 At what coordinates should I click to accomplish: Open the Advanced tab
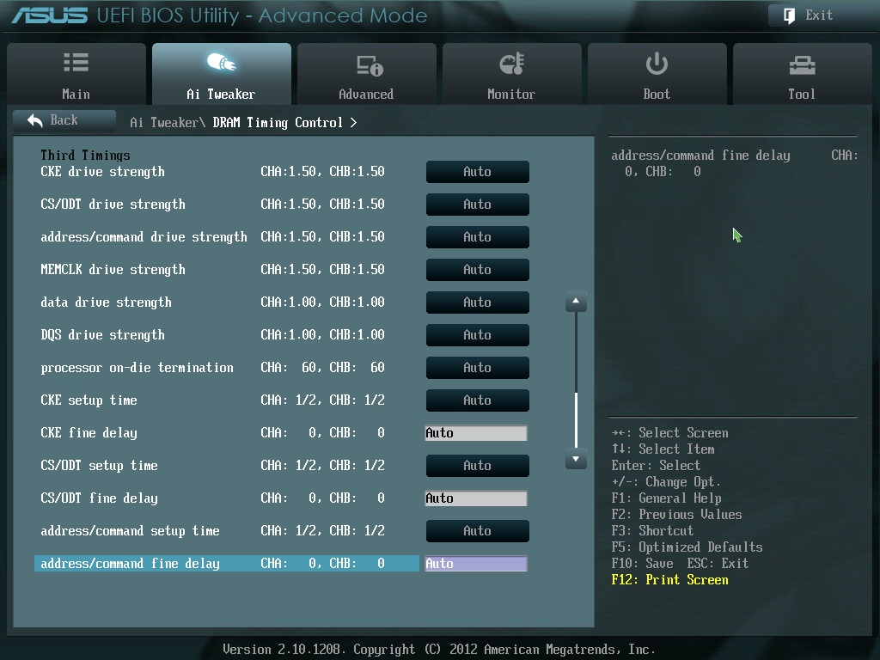[366, 74]
